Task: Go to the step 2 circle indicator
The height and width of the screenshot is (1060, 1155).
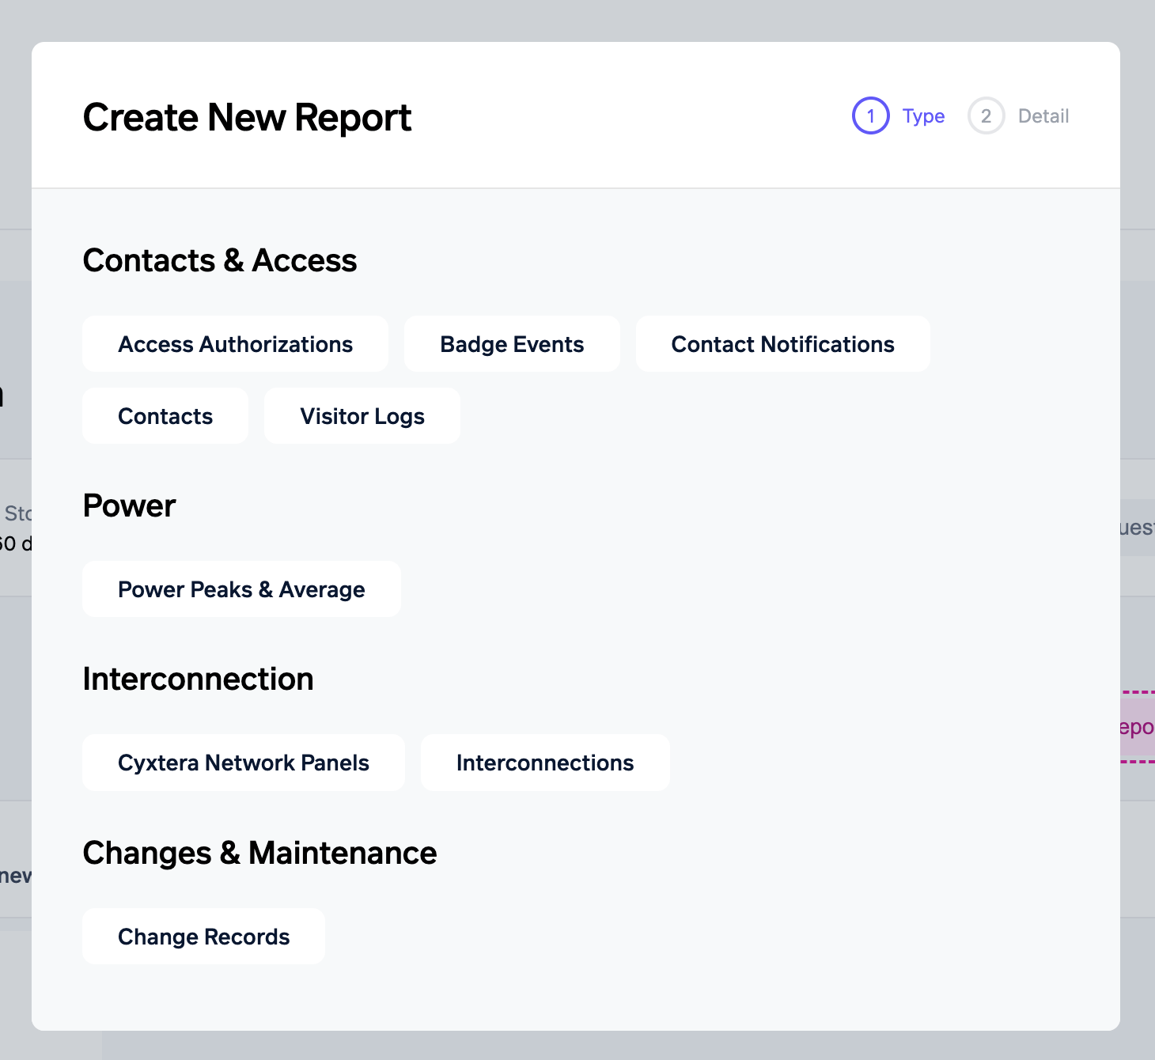Action: coord(986,116)
